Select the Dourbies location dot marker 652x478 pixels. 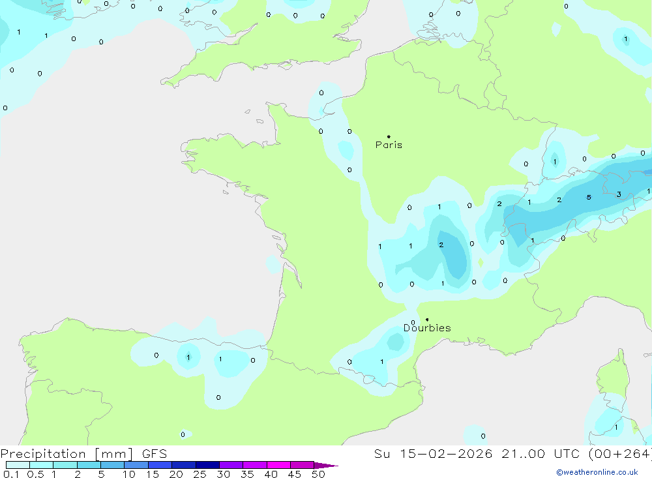click(x=427, y=320)
